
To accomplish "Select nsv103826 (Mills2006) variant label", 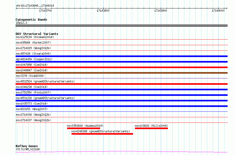I will click(x=151, y=126).
